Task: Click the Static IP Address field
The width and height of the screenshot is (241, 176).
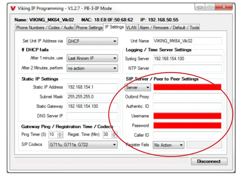Action: 92,87
